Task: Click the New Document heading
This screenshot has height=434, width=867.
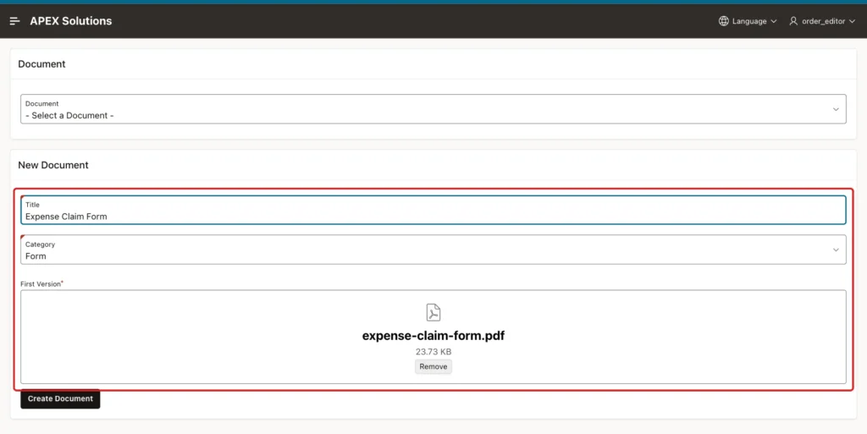Action: (x=53, y=165)
